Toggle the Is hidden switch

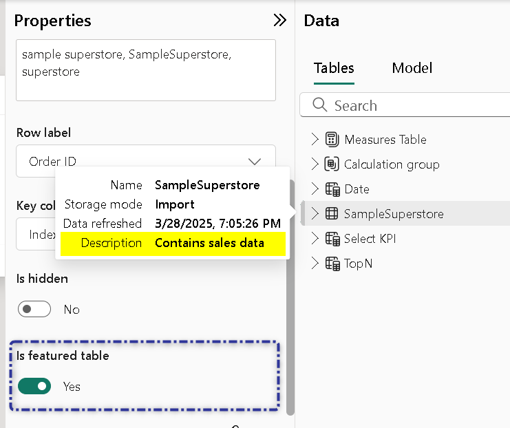coord(34,310)
